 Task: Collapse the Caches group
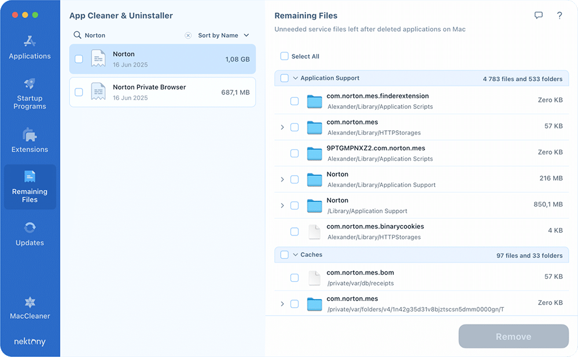pos(295,255)
